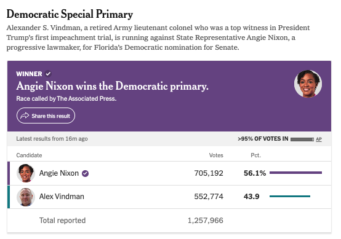The height and width of the screenshot is (239, 341).
Task: Click the teal percentage bar for Vindman
Action: (290, 196)
